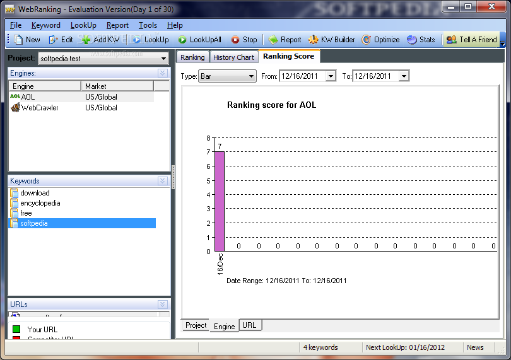Click the To date input field
Screen dimensions: 511x360
click(x=377, y=76)
